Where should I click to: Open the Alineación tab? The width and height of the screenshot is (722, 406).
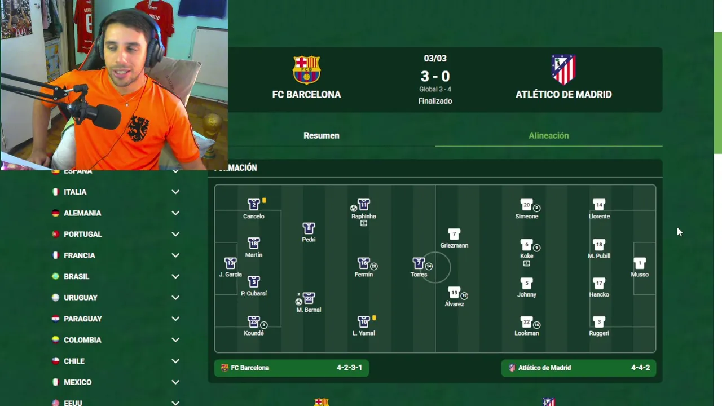pos(549,135)
